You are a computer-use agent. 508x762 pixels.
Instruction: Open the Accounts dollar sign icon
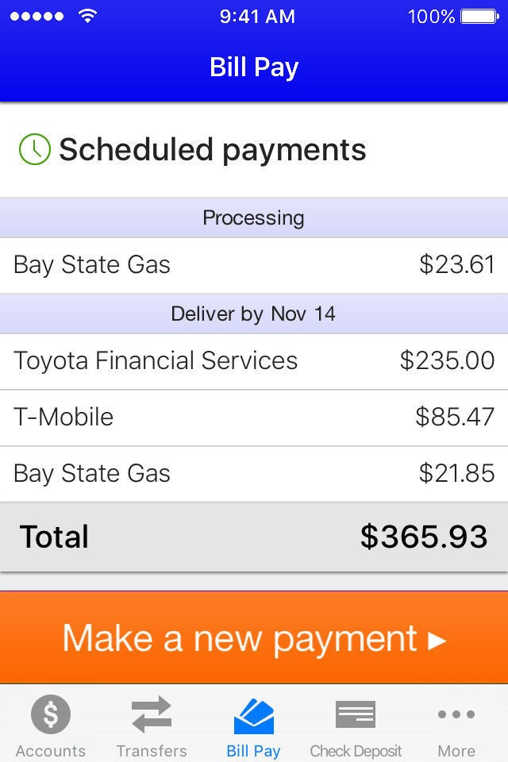(x=51, y=714)
